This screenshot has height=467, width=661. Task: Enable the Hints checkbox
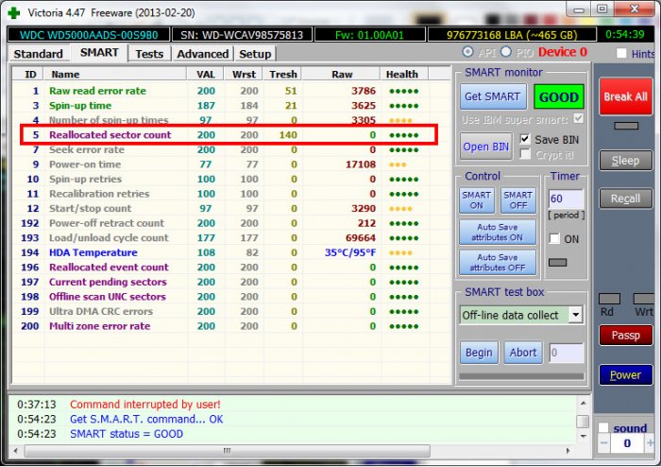coord(621,54)
